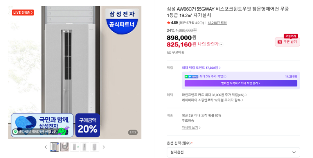Screen dimensions: 313x158
Task: Select the first product thumbnail
Action: (x=54, y=147)
